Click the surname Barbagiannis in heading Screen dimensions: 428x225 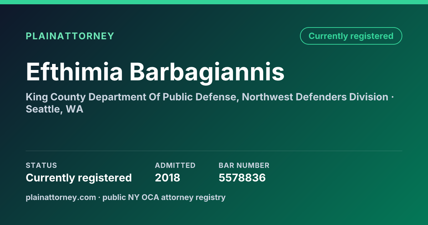[x=207, y=72]
